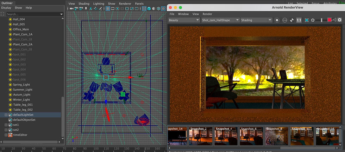The width and height of the screenshot is (345, 152).
Task: Click the Isolate Selected circle icon in RenderView
Action: click(277, 20)
